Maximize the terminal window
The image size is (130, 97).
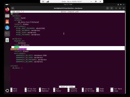pos(120,8)
